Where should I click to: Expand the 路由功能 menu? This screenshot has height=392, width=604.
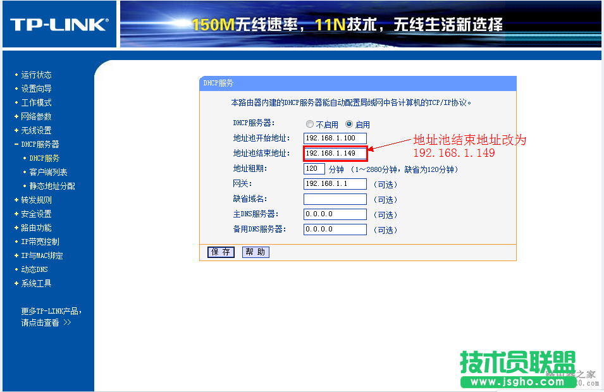click(36, 228)
